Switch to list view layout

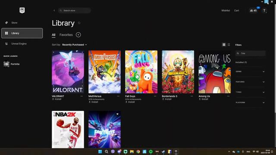pos(229,45)
